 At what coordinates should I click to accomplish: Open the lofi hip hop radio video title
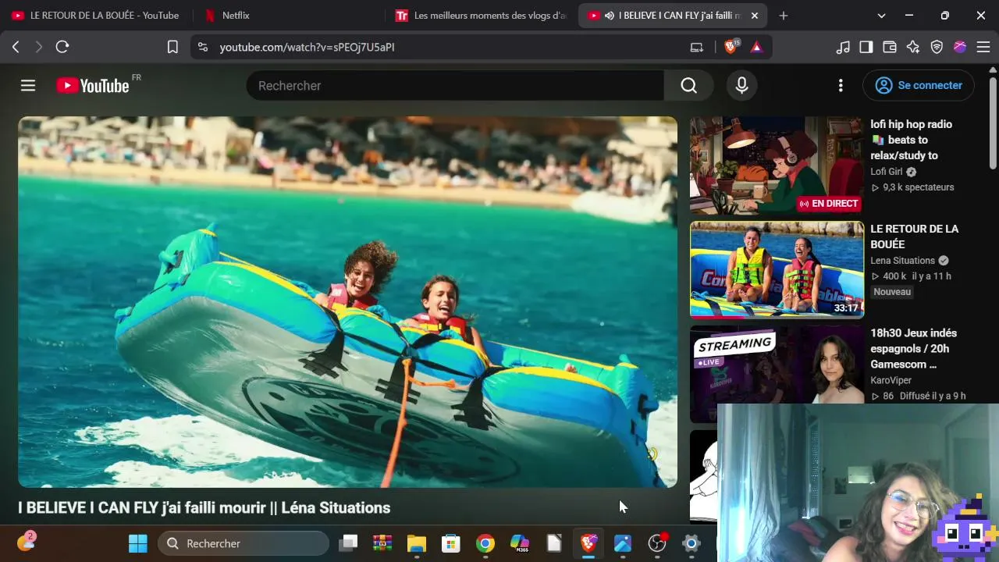(x=912, y=140)
